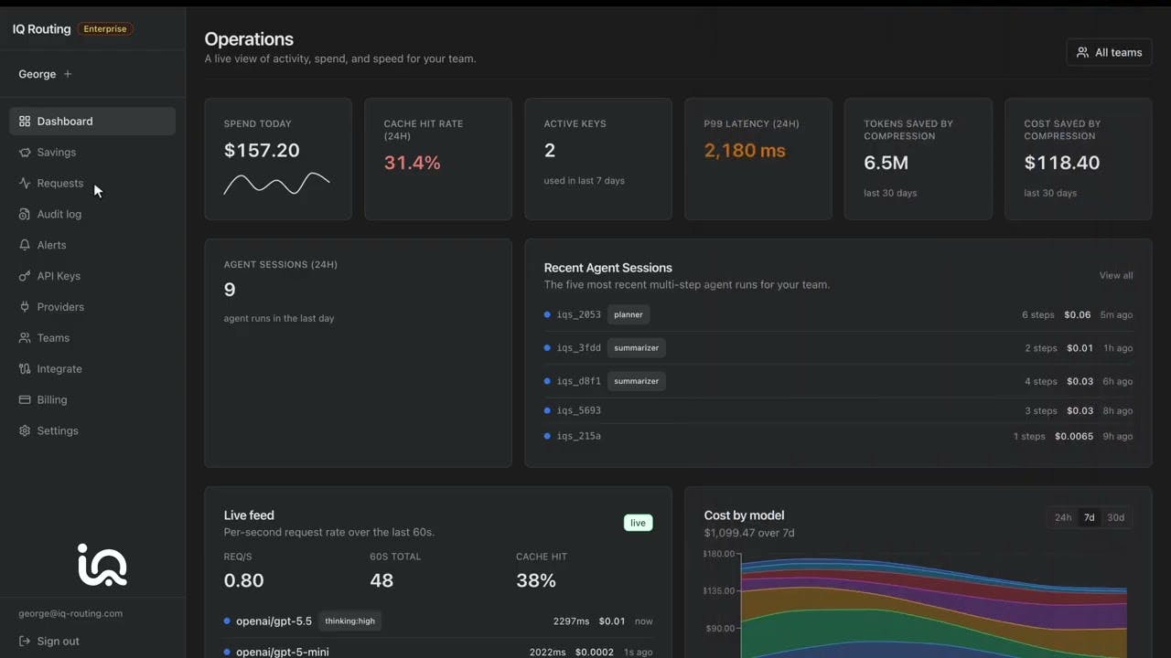The image size is (1171, 658).
Task: Click the Requests activity pulse icon
Action: click(25, 184)
